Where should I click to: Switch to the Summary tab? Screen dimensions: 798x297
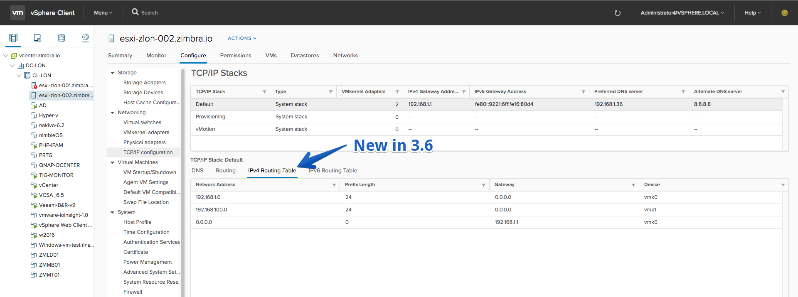(x=120, y=56)
